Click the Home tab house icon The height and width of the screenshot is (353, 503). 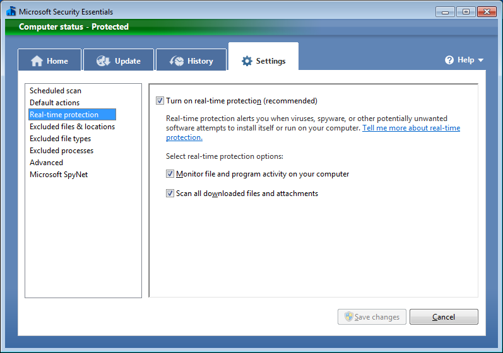pos(37,61)
